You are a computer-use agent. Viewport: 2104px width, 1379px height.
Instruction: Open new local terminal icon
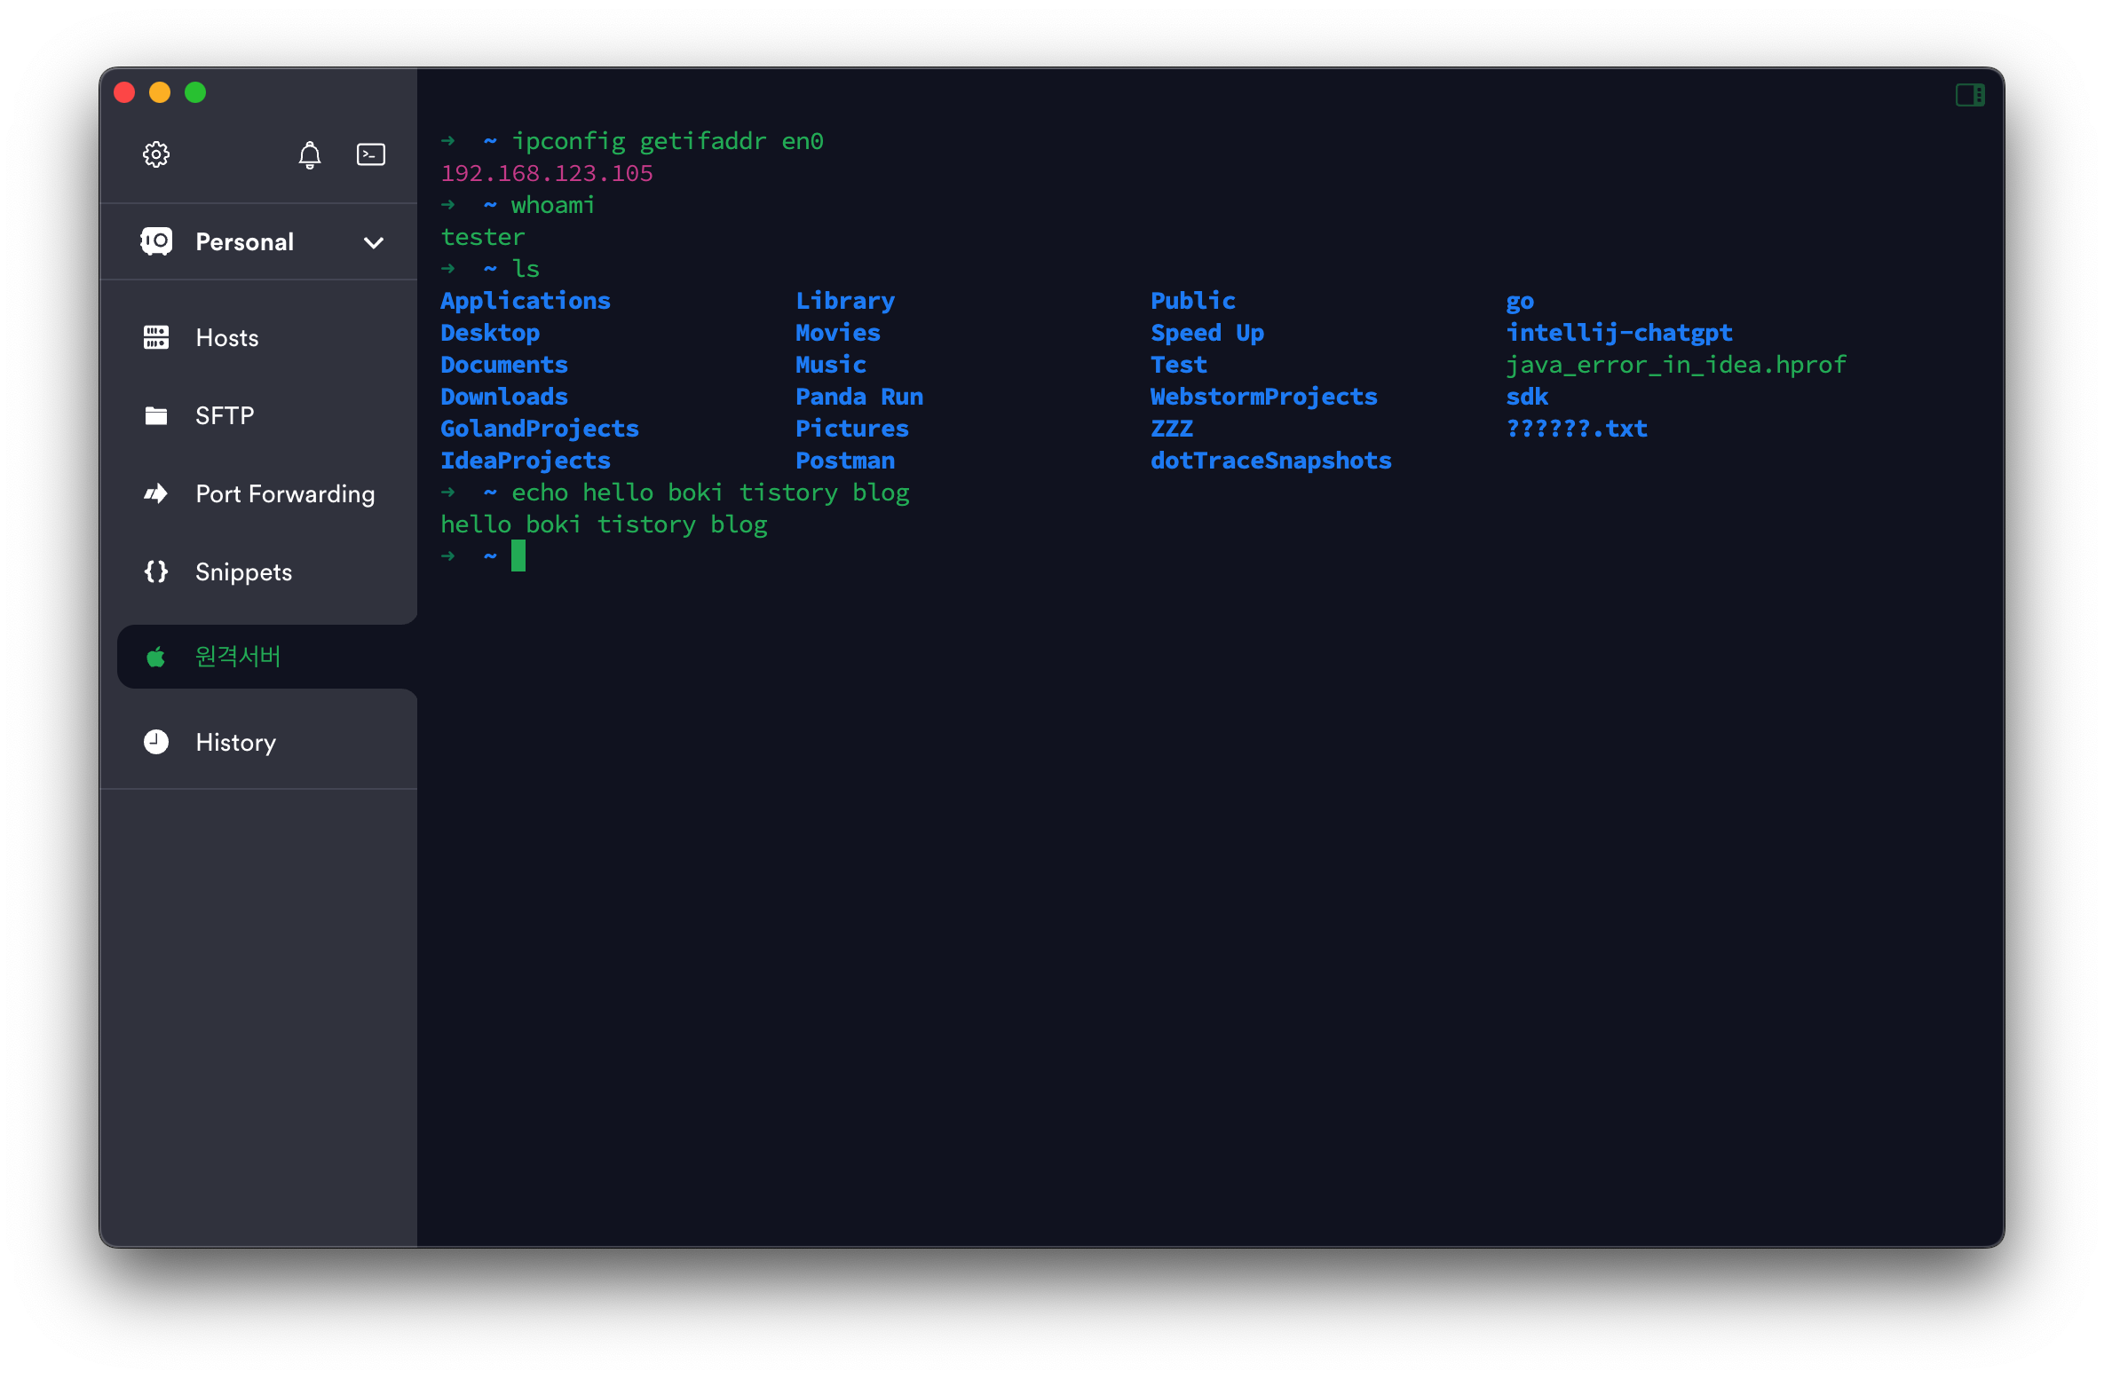click(x=370, y=154)
